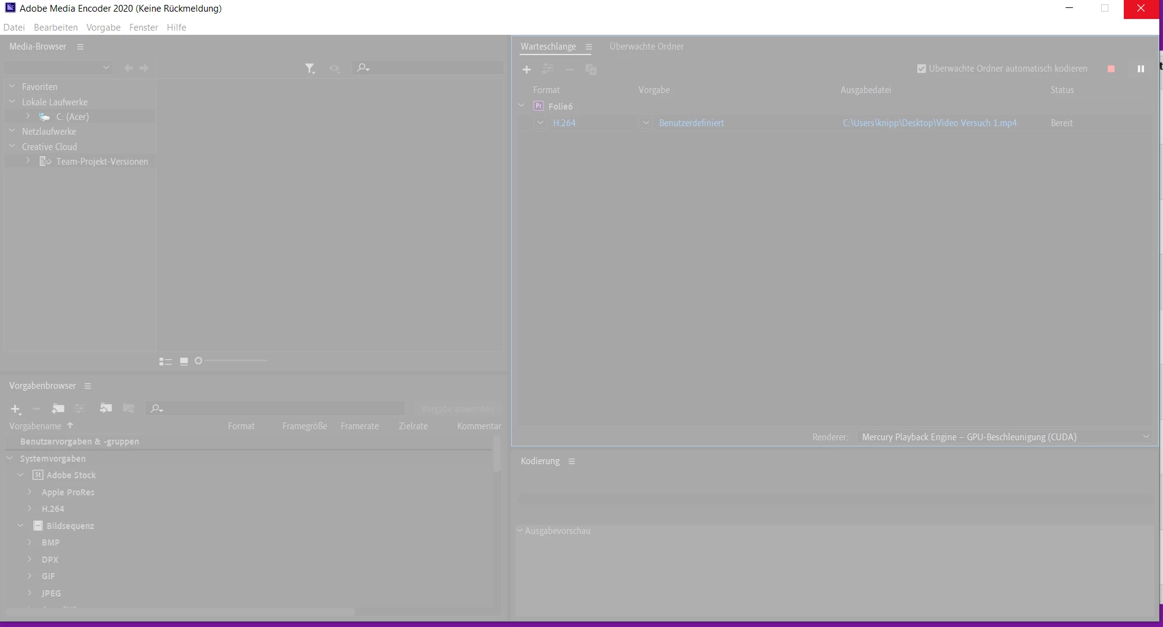Click into the Vorgabenbrowser search field
This screenshot has width=1163, height=627.
click(x=276, y=408)
